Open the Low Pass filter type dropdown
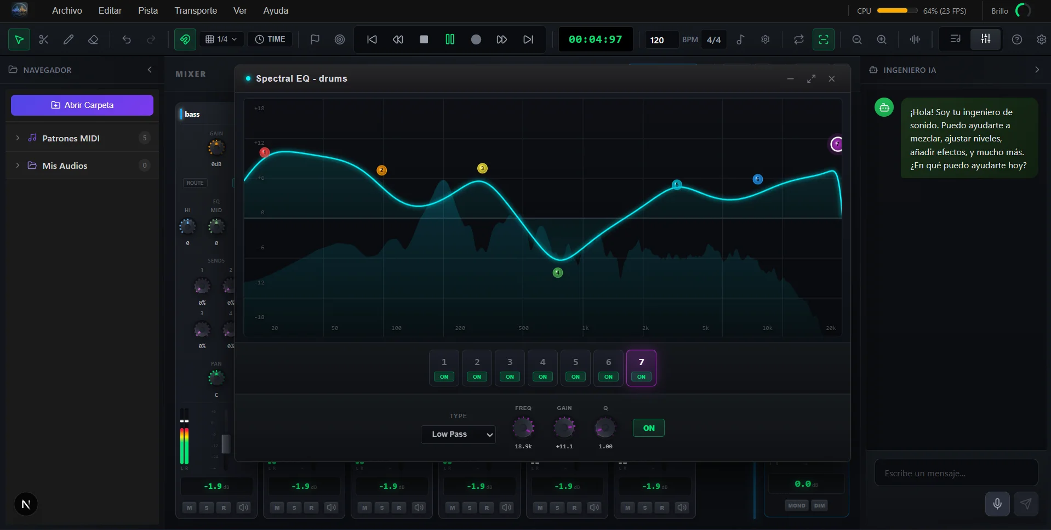Screen dimensions: 1051x530 pos(458,434)
